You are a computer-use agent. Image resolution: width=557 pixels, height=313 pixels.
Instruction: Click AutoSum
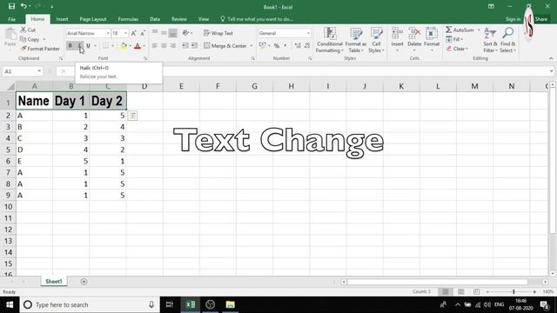point(460,30)
